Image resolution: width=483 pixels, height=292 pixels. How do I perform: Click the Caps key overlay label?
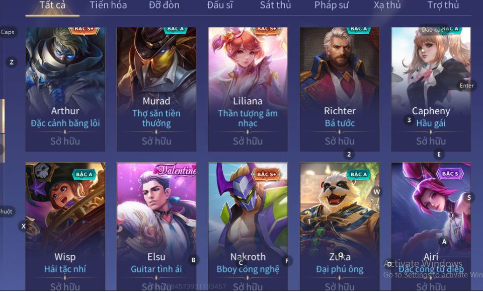point(8,32)
